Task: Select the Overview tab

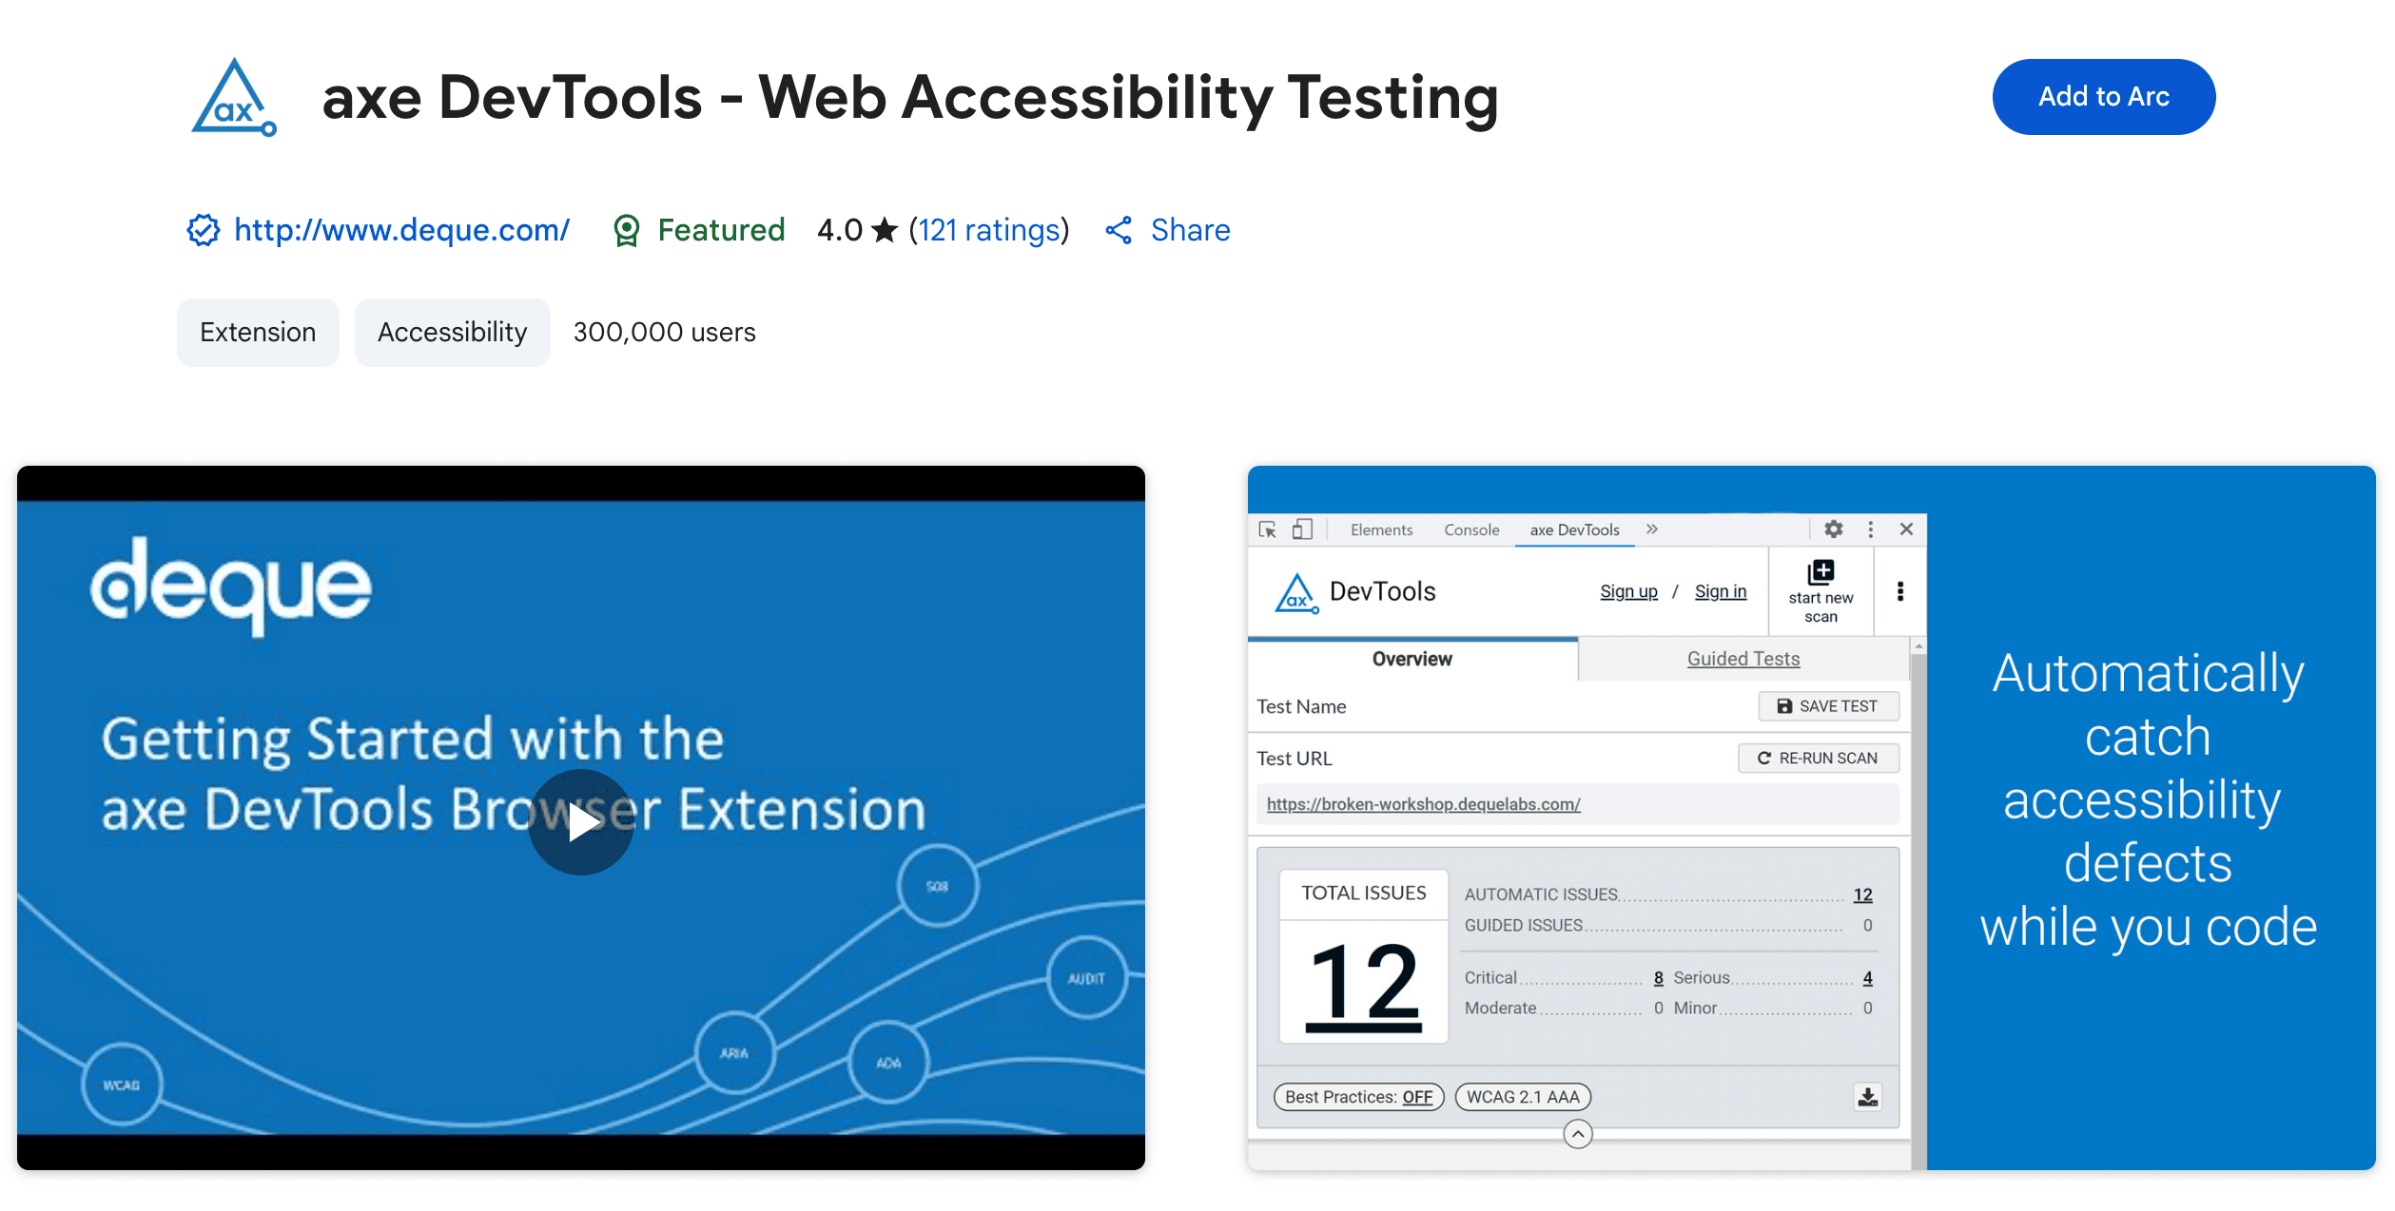Action: (x=1412, y=659)
